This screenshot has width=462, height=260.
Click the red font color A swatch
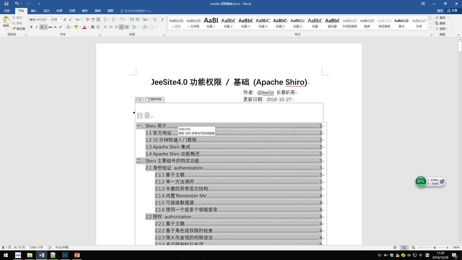(84, 27)
